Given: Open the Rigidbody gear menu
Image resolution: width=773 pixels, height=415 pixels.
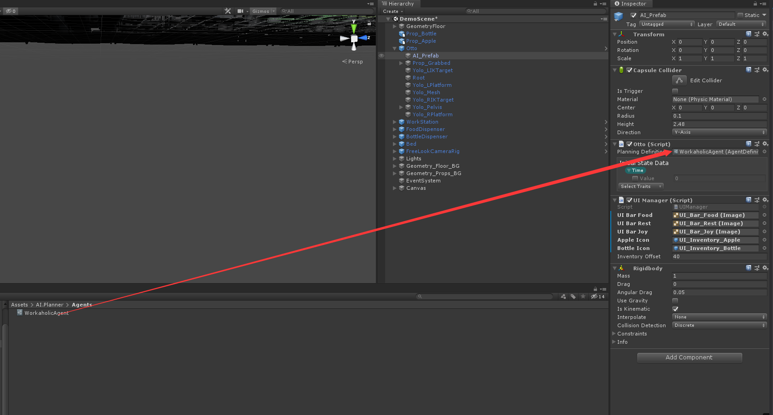Looking at the screenshot, I should [765, 268].
